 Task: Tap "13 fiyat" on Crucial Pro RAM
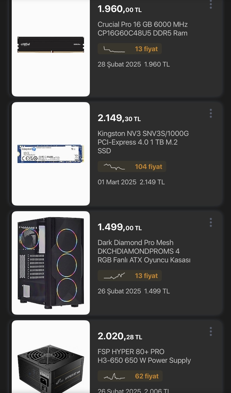[146, 49]
